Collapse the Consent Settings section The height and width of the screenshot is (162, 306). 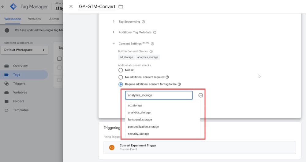click(114, 44)
